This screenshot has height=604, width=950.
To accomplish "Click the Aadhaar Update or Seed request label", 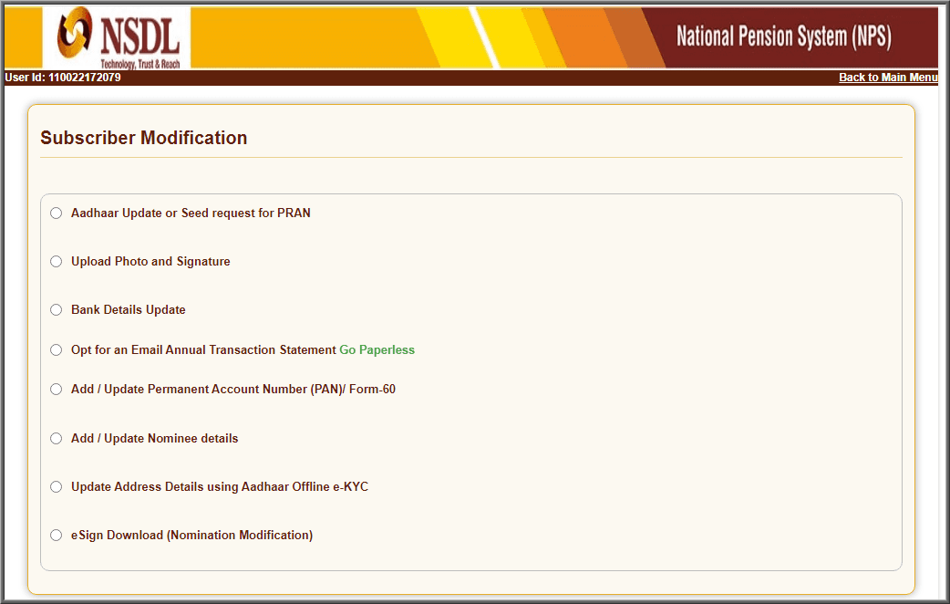I will click(191, 213).
